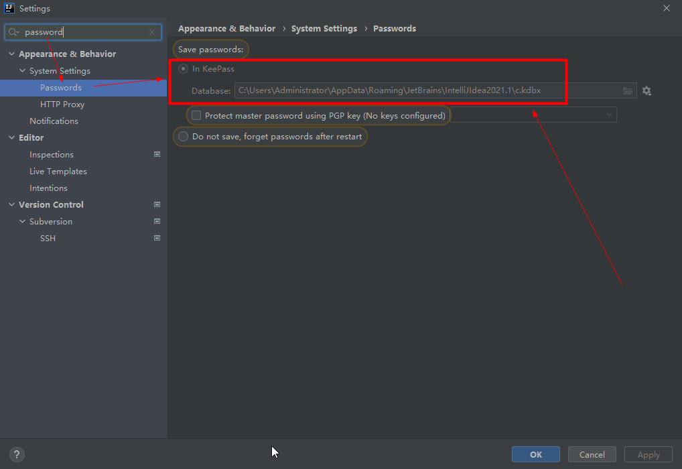Click the Database label
The height and width of the screenshot is (469, 682).
tap(211, 91)
